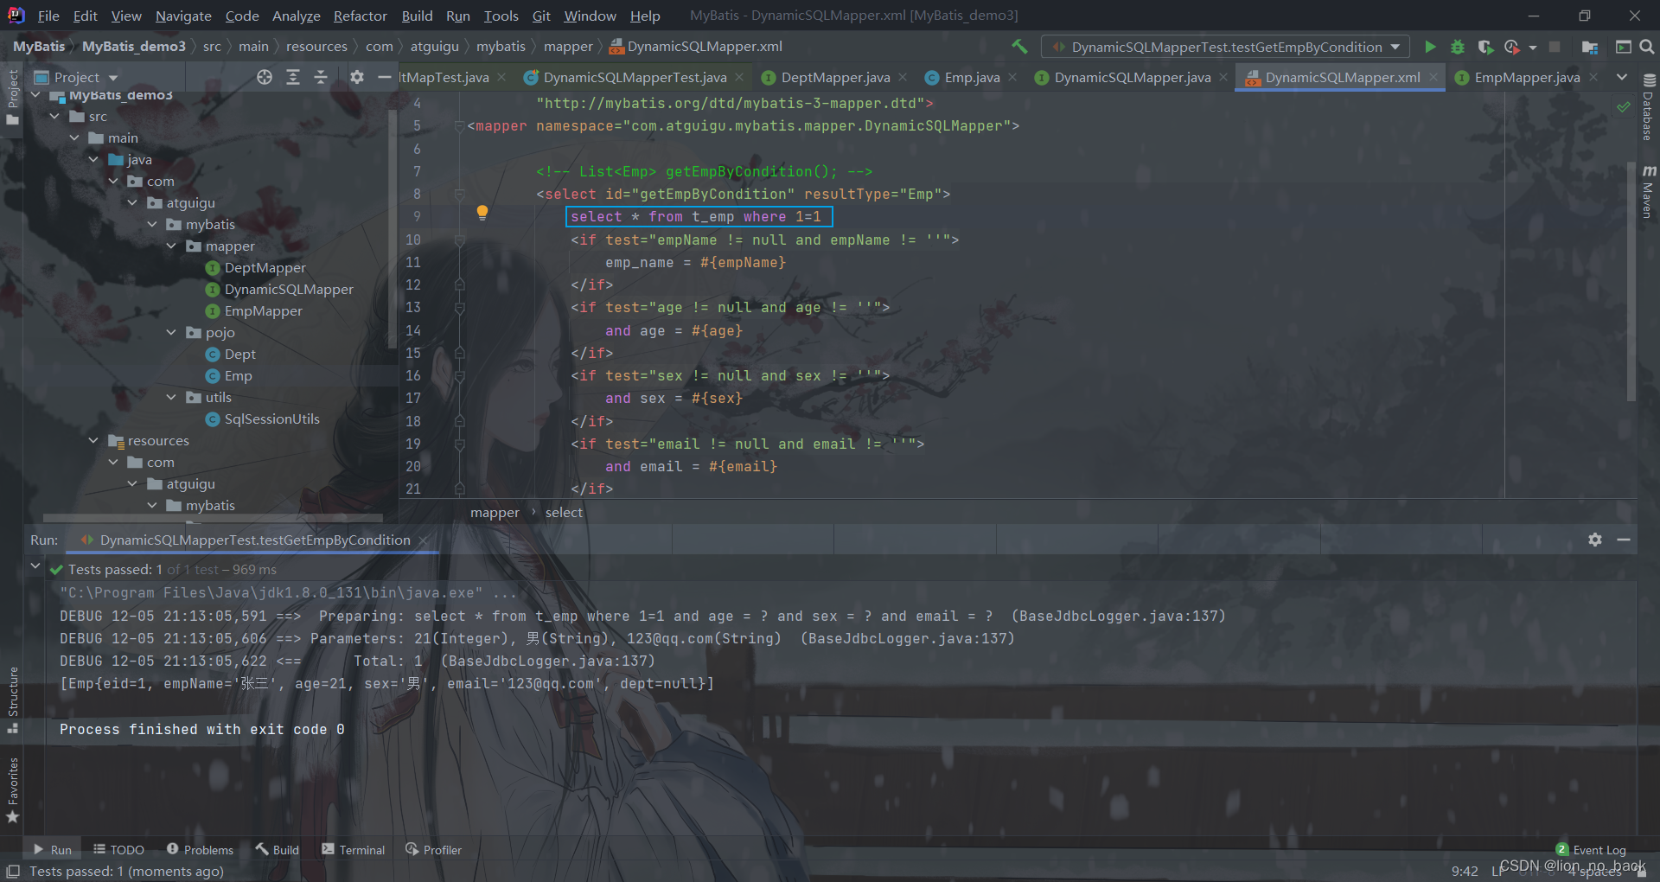The width and height of the screenshot is (1660, 882).
Task: Run with Coverage icon in toolbar
Action: click(x=1485, y=47)
